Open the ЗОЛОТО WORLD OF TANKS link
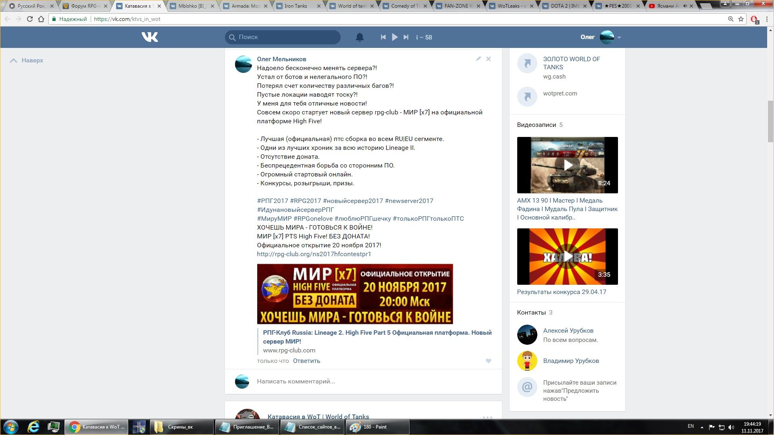This screenshot has height=435, width=774. pyautogui.click(x=571, y=63)
